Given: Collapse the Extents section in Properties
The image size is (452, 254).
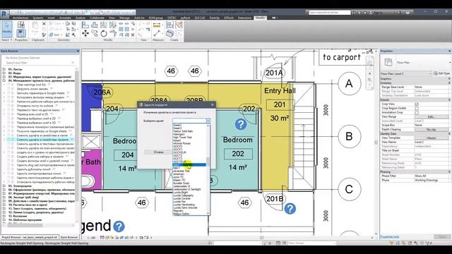Looking at the screenshot, I should click(x=449, y=99).
